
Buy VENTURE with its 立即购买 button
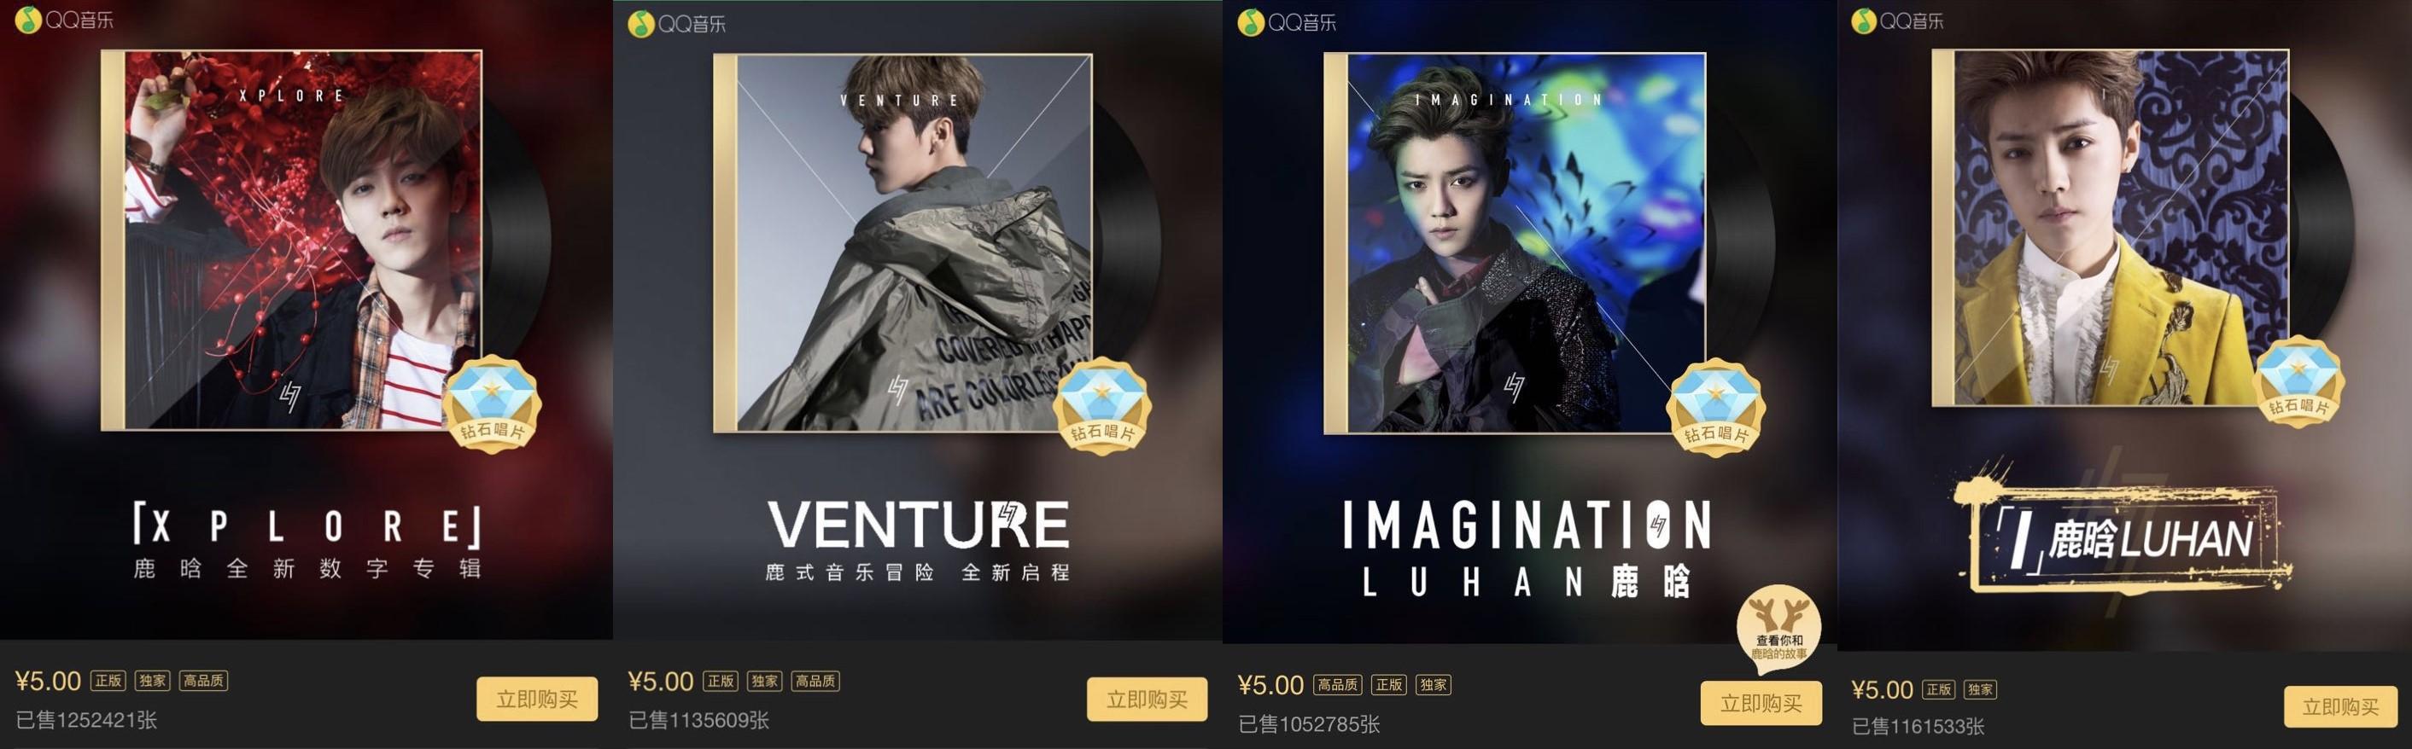(1147, 700)
